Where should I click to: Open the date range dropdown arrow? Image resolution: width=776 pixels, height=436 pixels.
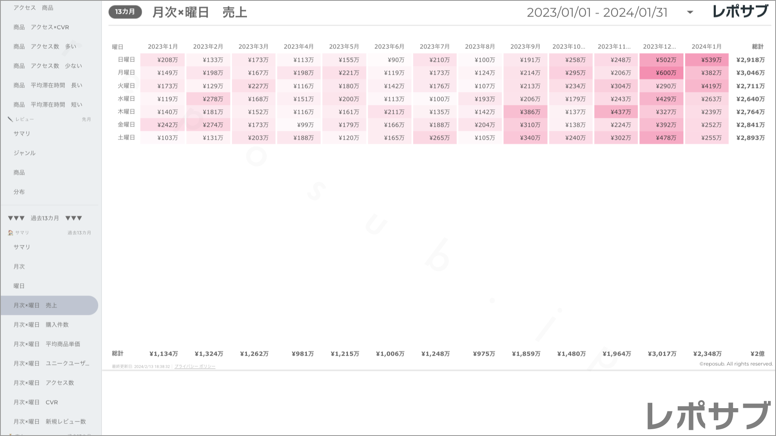click(690, 13)
